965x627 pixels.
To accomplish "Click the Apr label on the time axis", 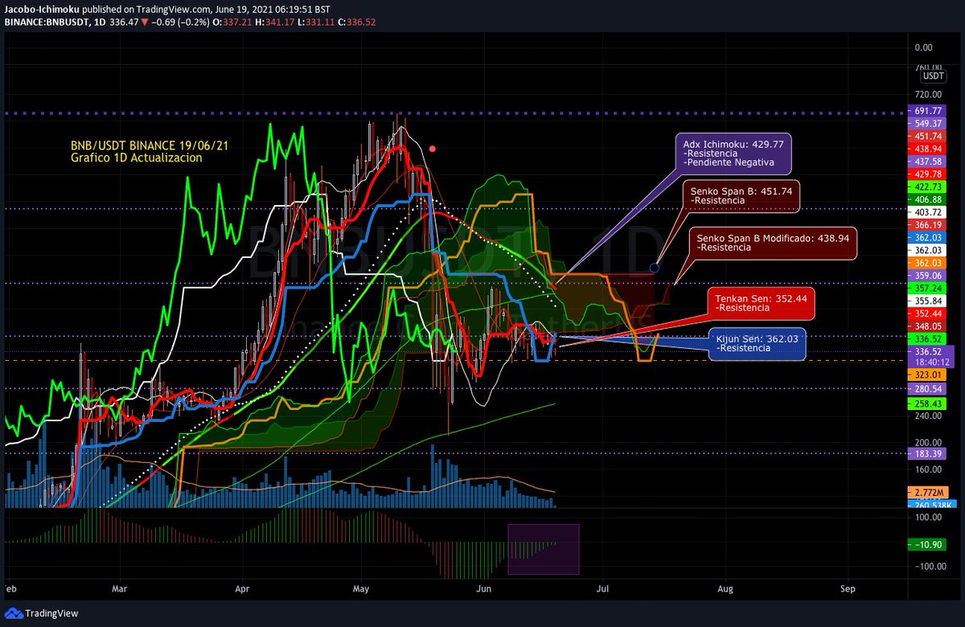I will (243, 589).
